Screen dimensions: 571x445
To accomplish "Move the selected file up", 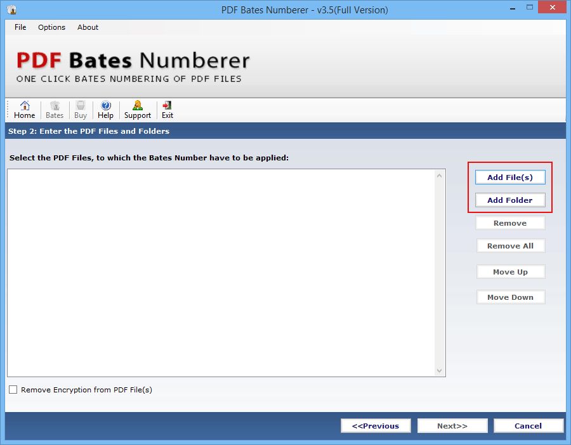I will tap(510, 271).
